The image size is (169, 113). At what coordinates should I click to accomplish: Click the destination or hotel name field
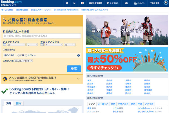pos(42,36)
